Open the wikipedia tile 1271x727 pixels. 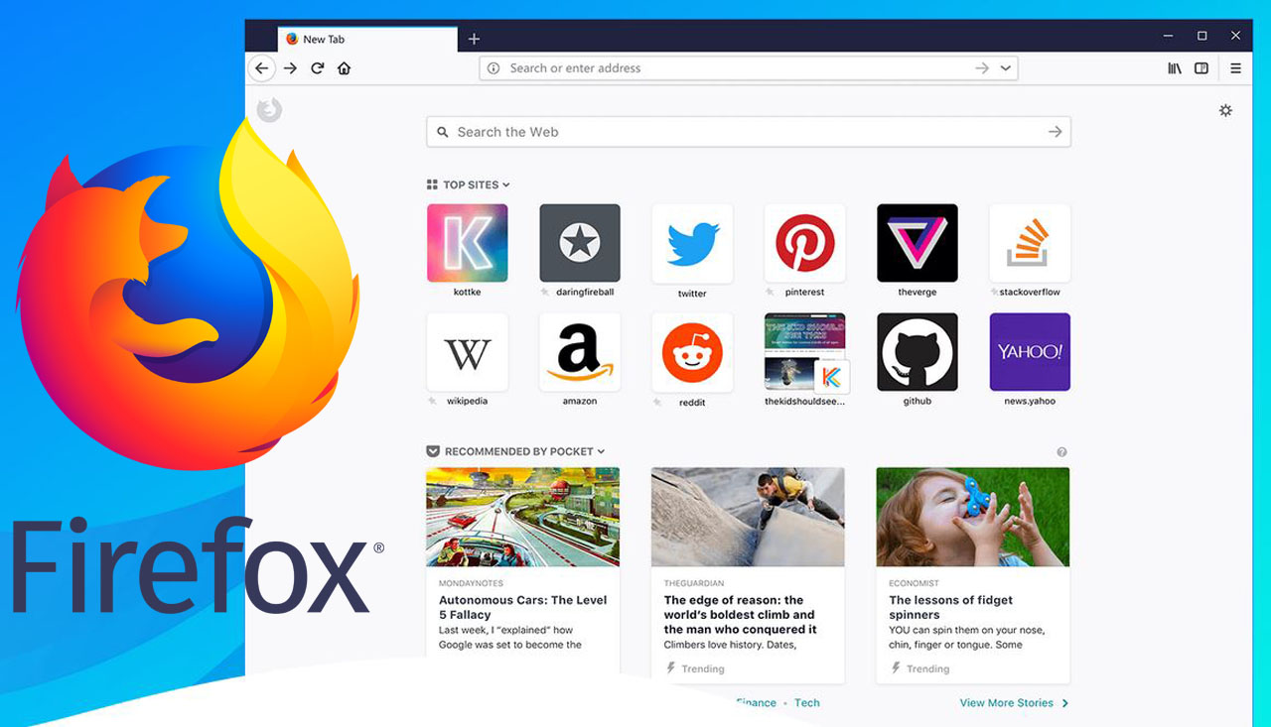point(467,352)
